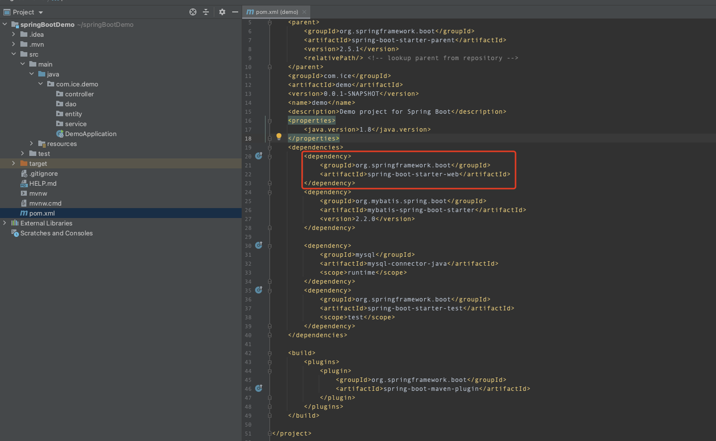The height and width of the screenshot is (441, 716).
Task: Collapse the src folder
Action: (x=14, y=54)
